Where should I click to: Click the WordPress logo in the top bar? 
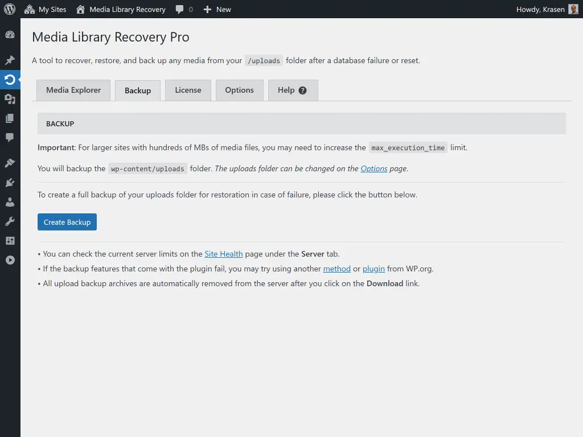pyautogui.click(x=9, y=9)
